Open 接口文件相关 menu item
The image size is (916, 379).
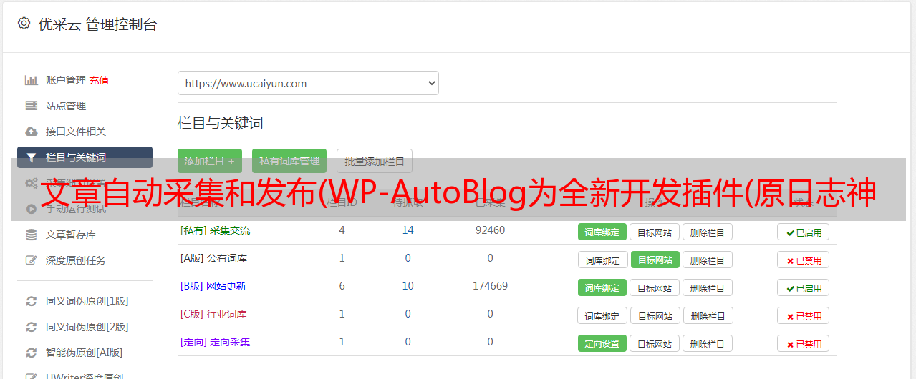tap(76, 132)
